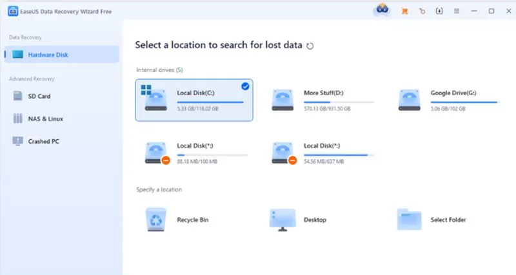This screenshot has width=516, height=275.
Task: Select Hardware Disk in sidebar
Action: [x=61, y=55]
